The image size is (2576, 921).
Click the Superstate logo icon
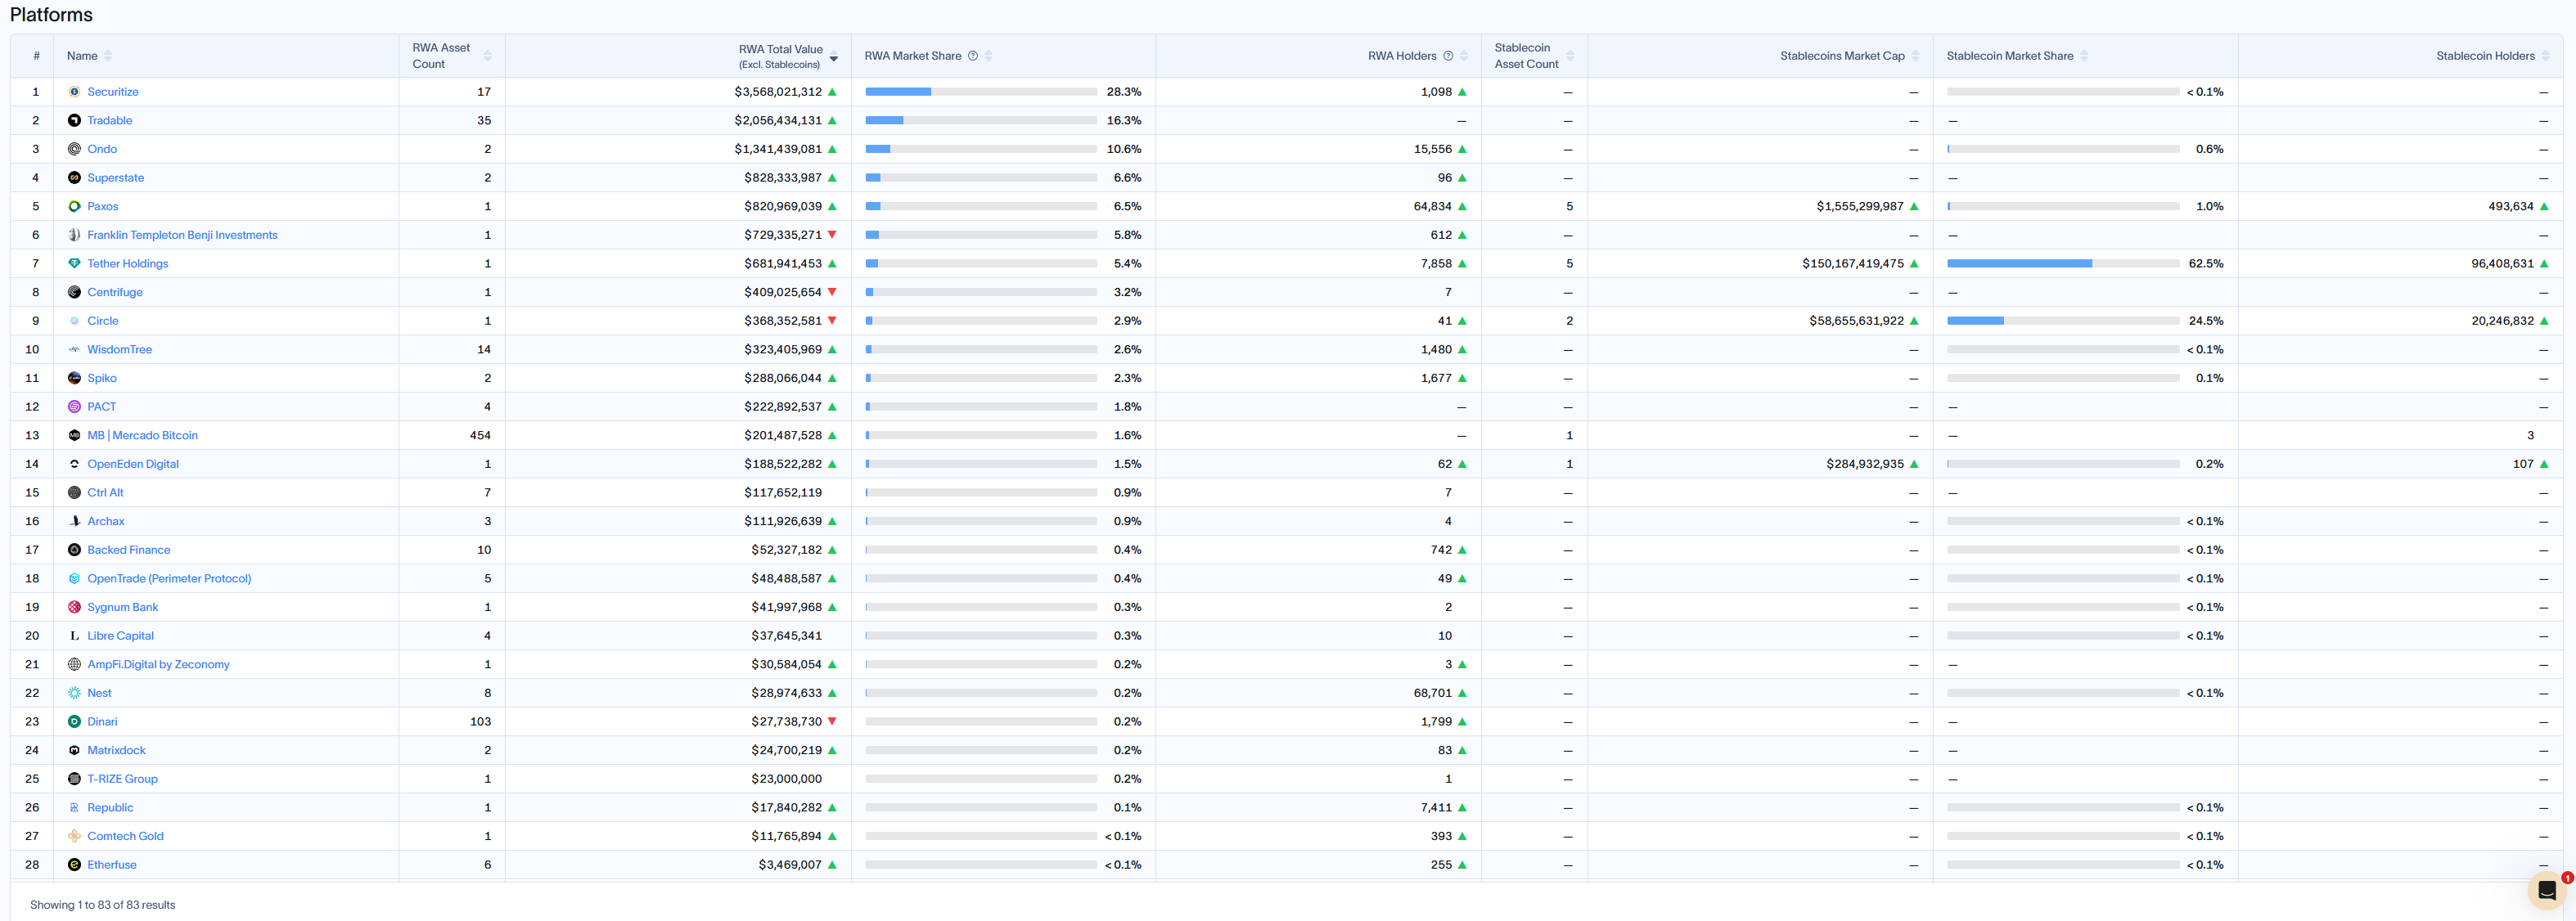(x=74, y=178)
